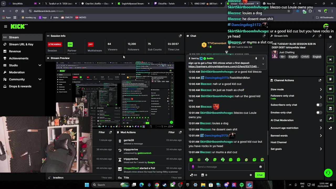Toggle the Multistream OFF indicator
Screen dimensions: 336x189
click(91, 44)
